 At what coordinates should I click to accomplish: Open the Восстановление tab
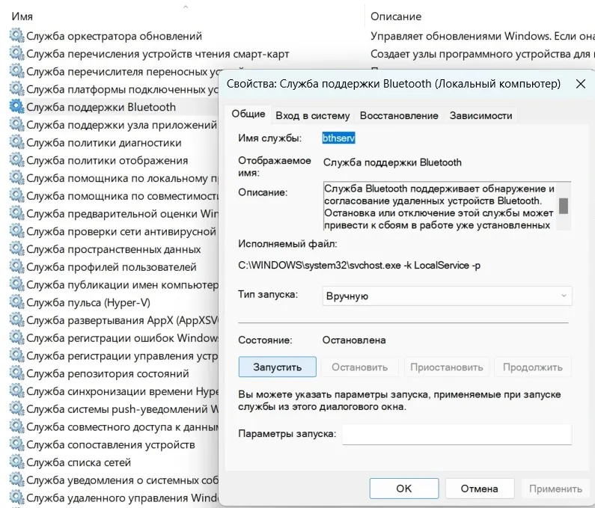399,116
